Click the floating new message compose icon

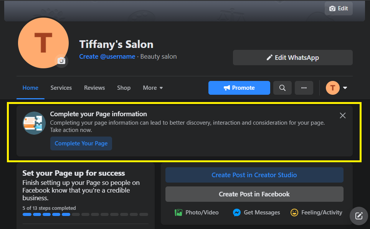(x=358, y=216)
